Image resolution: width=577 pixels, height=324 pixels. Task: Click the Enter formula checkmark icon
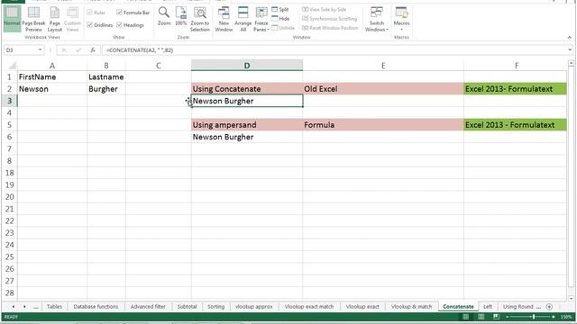[x=78, y=50]
